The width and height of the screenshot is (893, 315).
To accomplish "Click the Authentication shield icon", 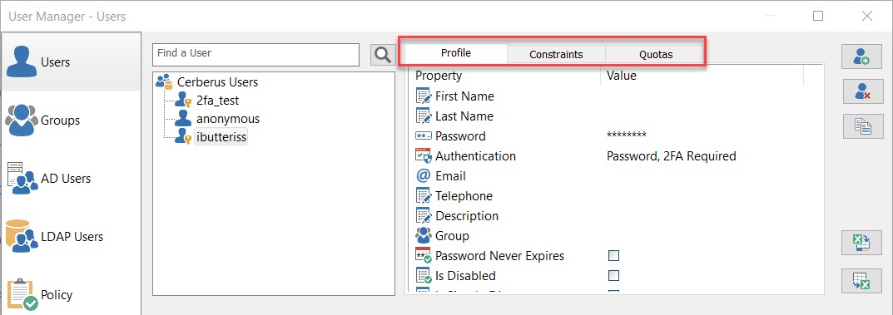I will [424, 155].
